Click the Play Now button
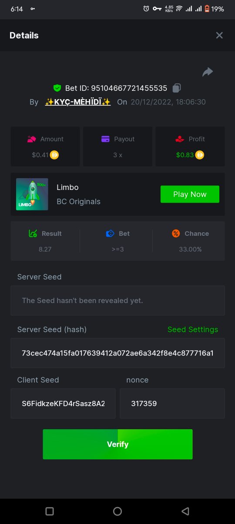The height and width of the screenshot is (524, 235). click(190, 194)
